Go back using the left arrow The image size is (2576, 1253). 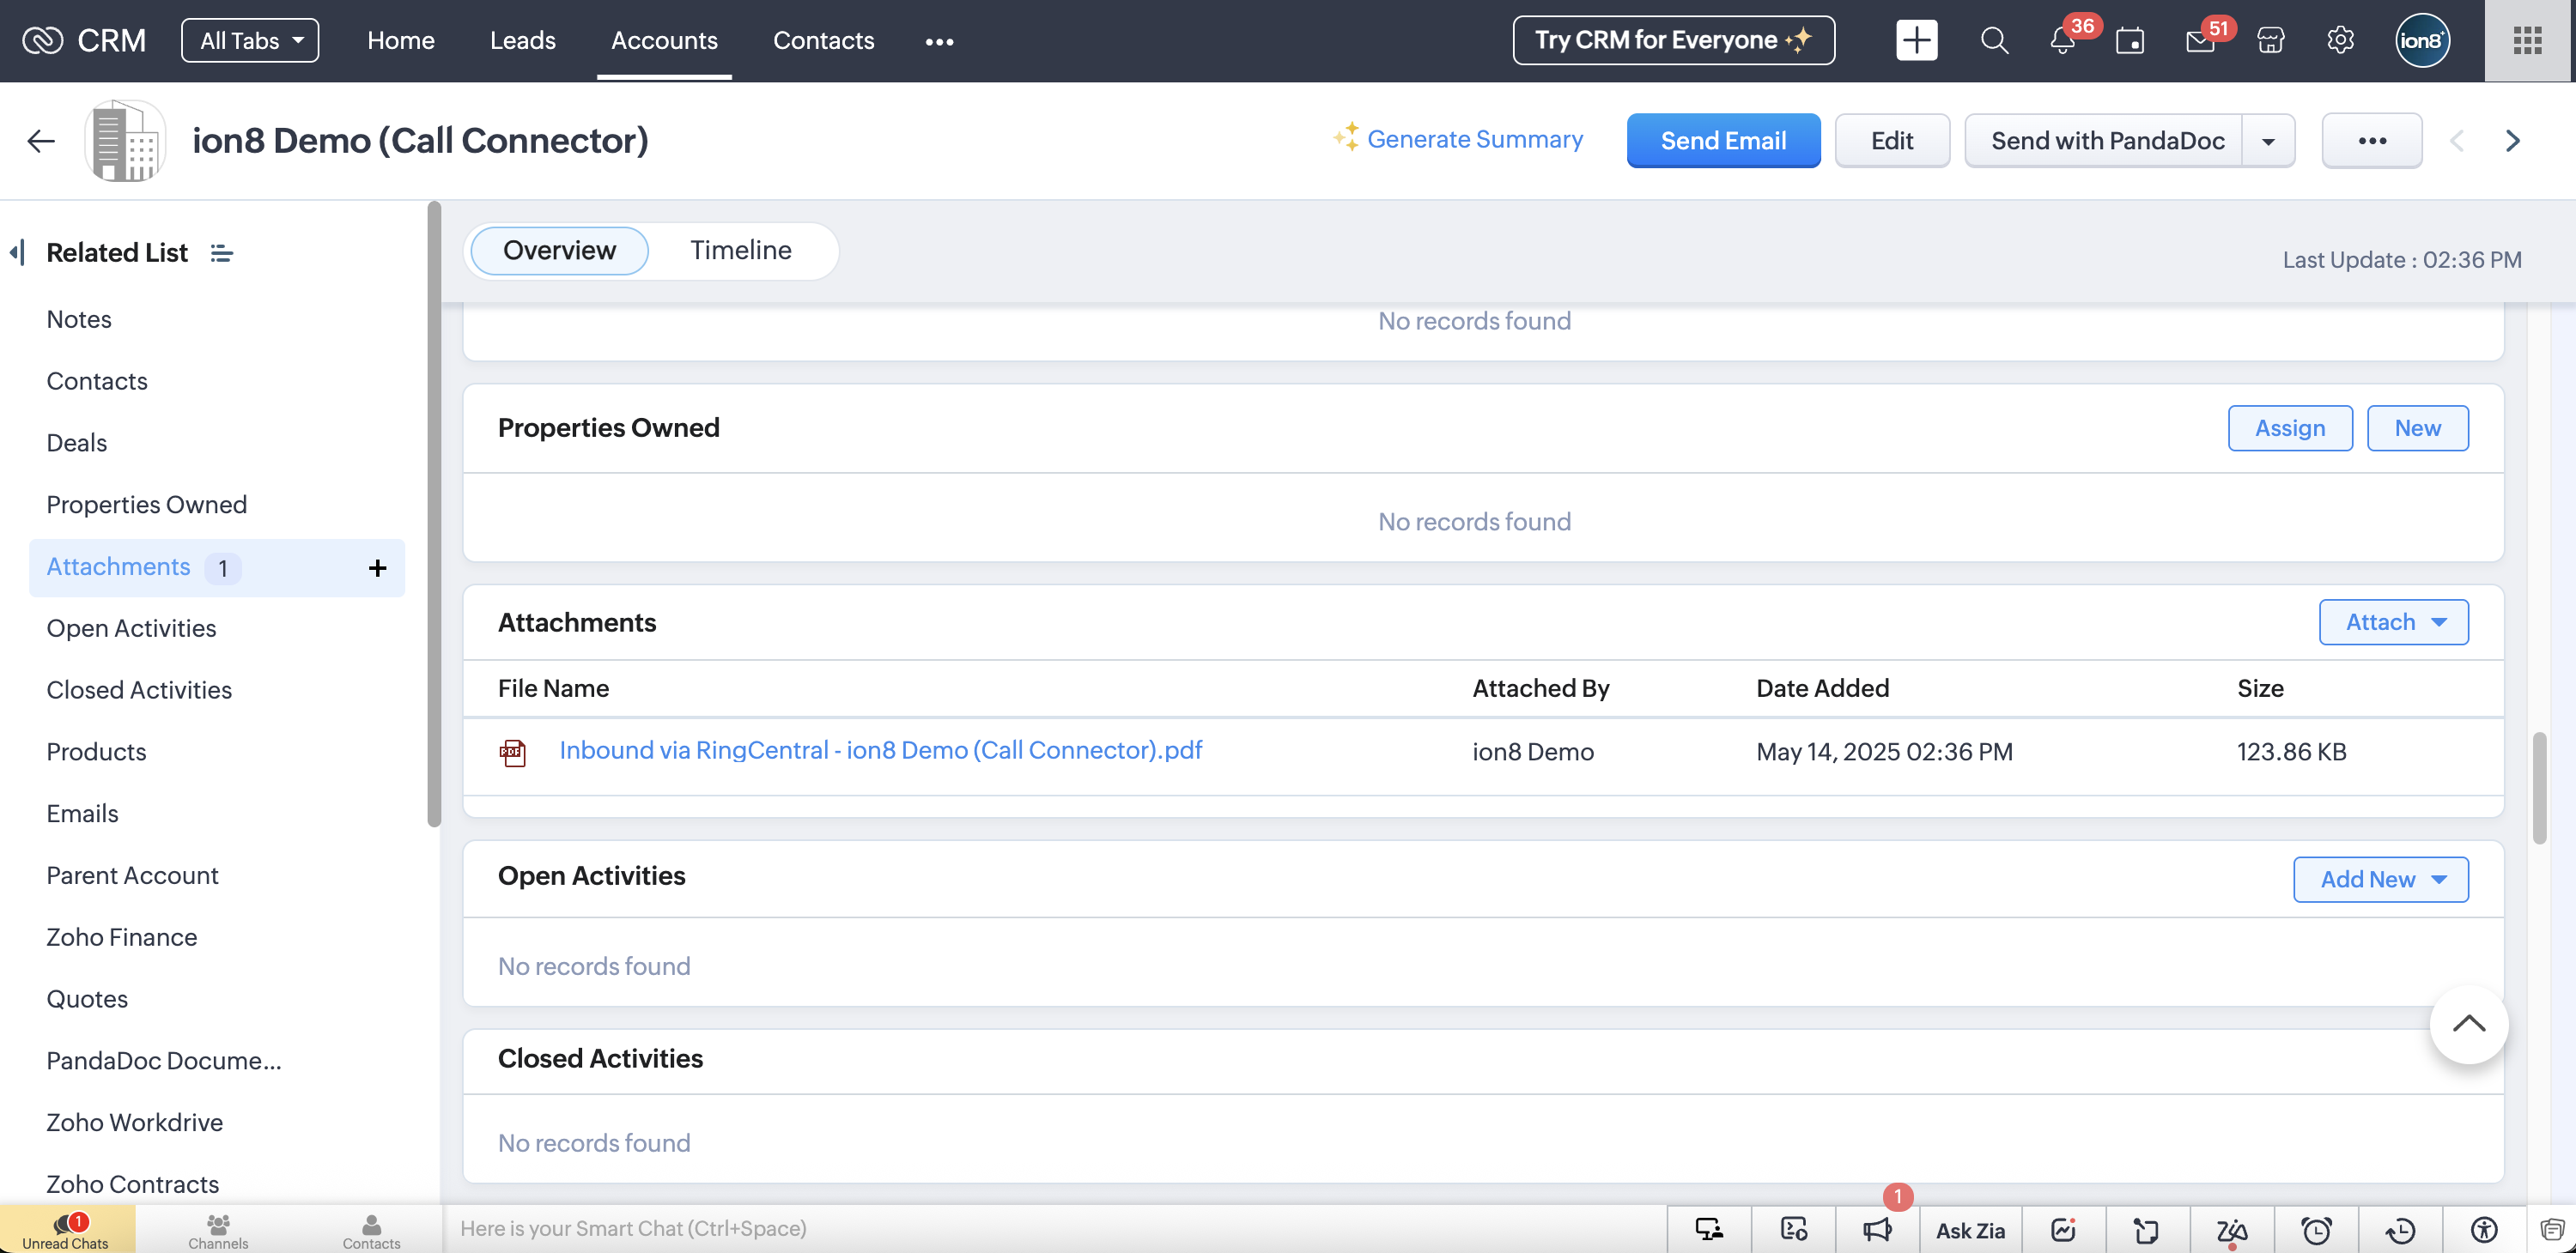(x=40, y=141)
